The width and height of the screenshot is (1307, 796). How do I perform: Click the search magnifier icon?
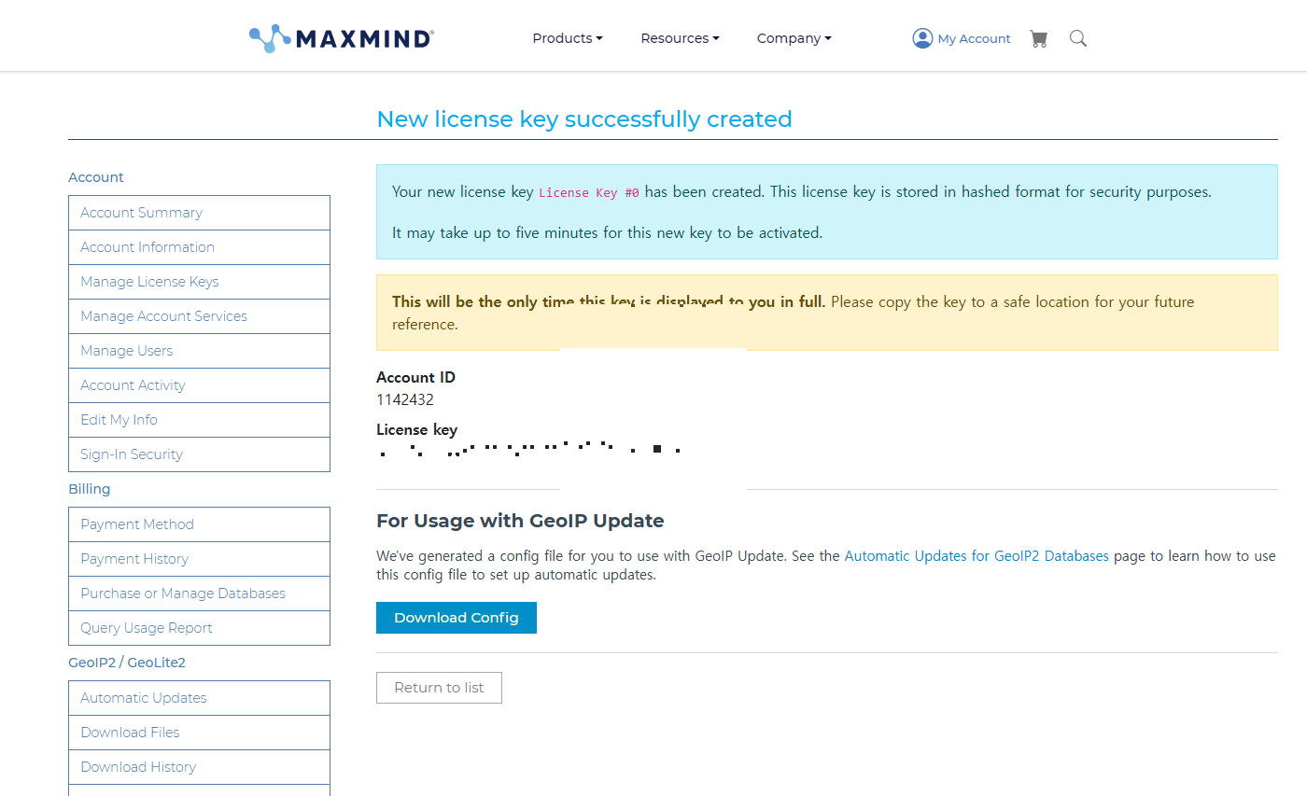click(1078, 38)
